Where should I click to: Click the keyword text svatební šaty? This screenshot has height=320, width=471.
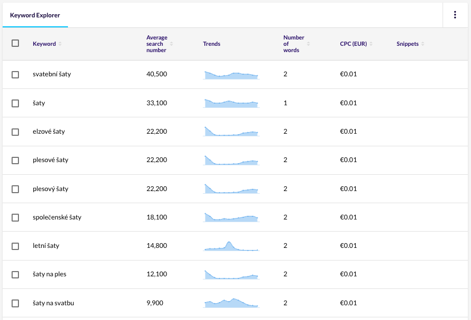[52, 74]
